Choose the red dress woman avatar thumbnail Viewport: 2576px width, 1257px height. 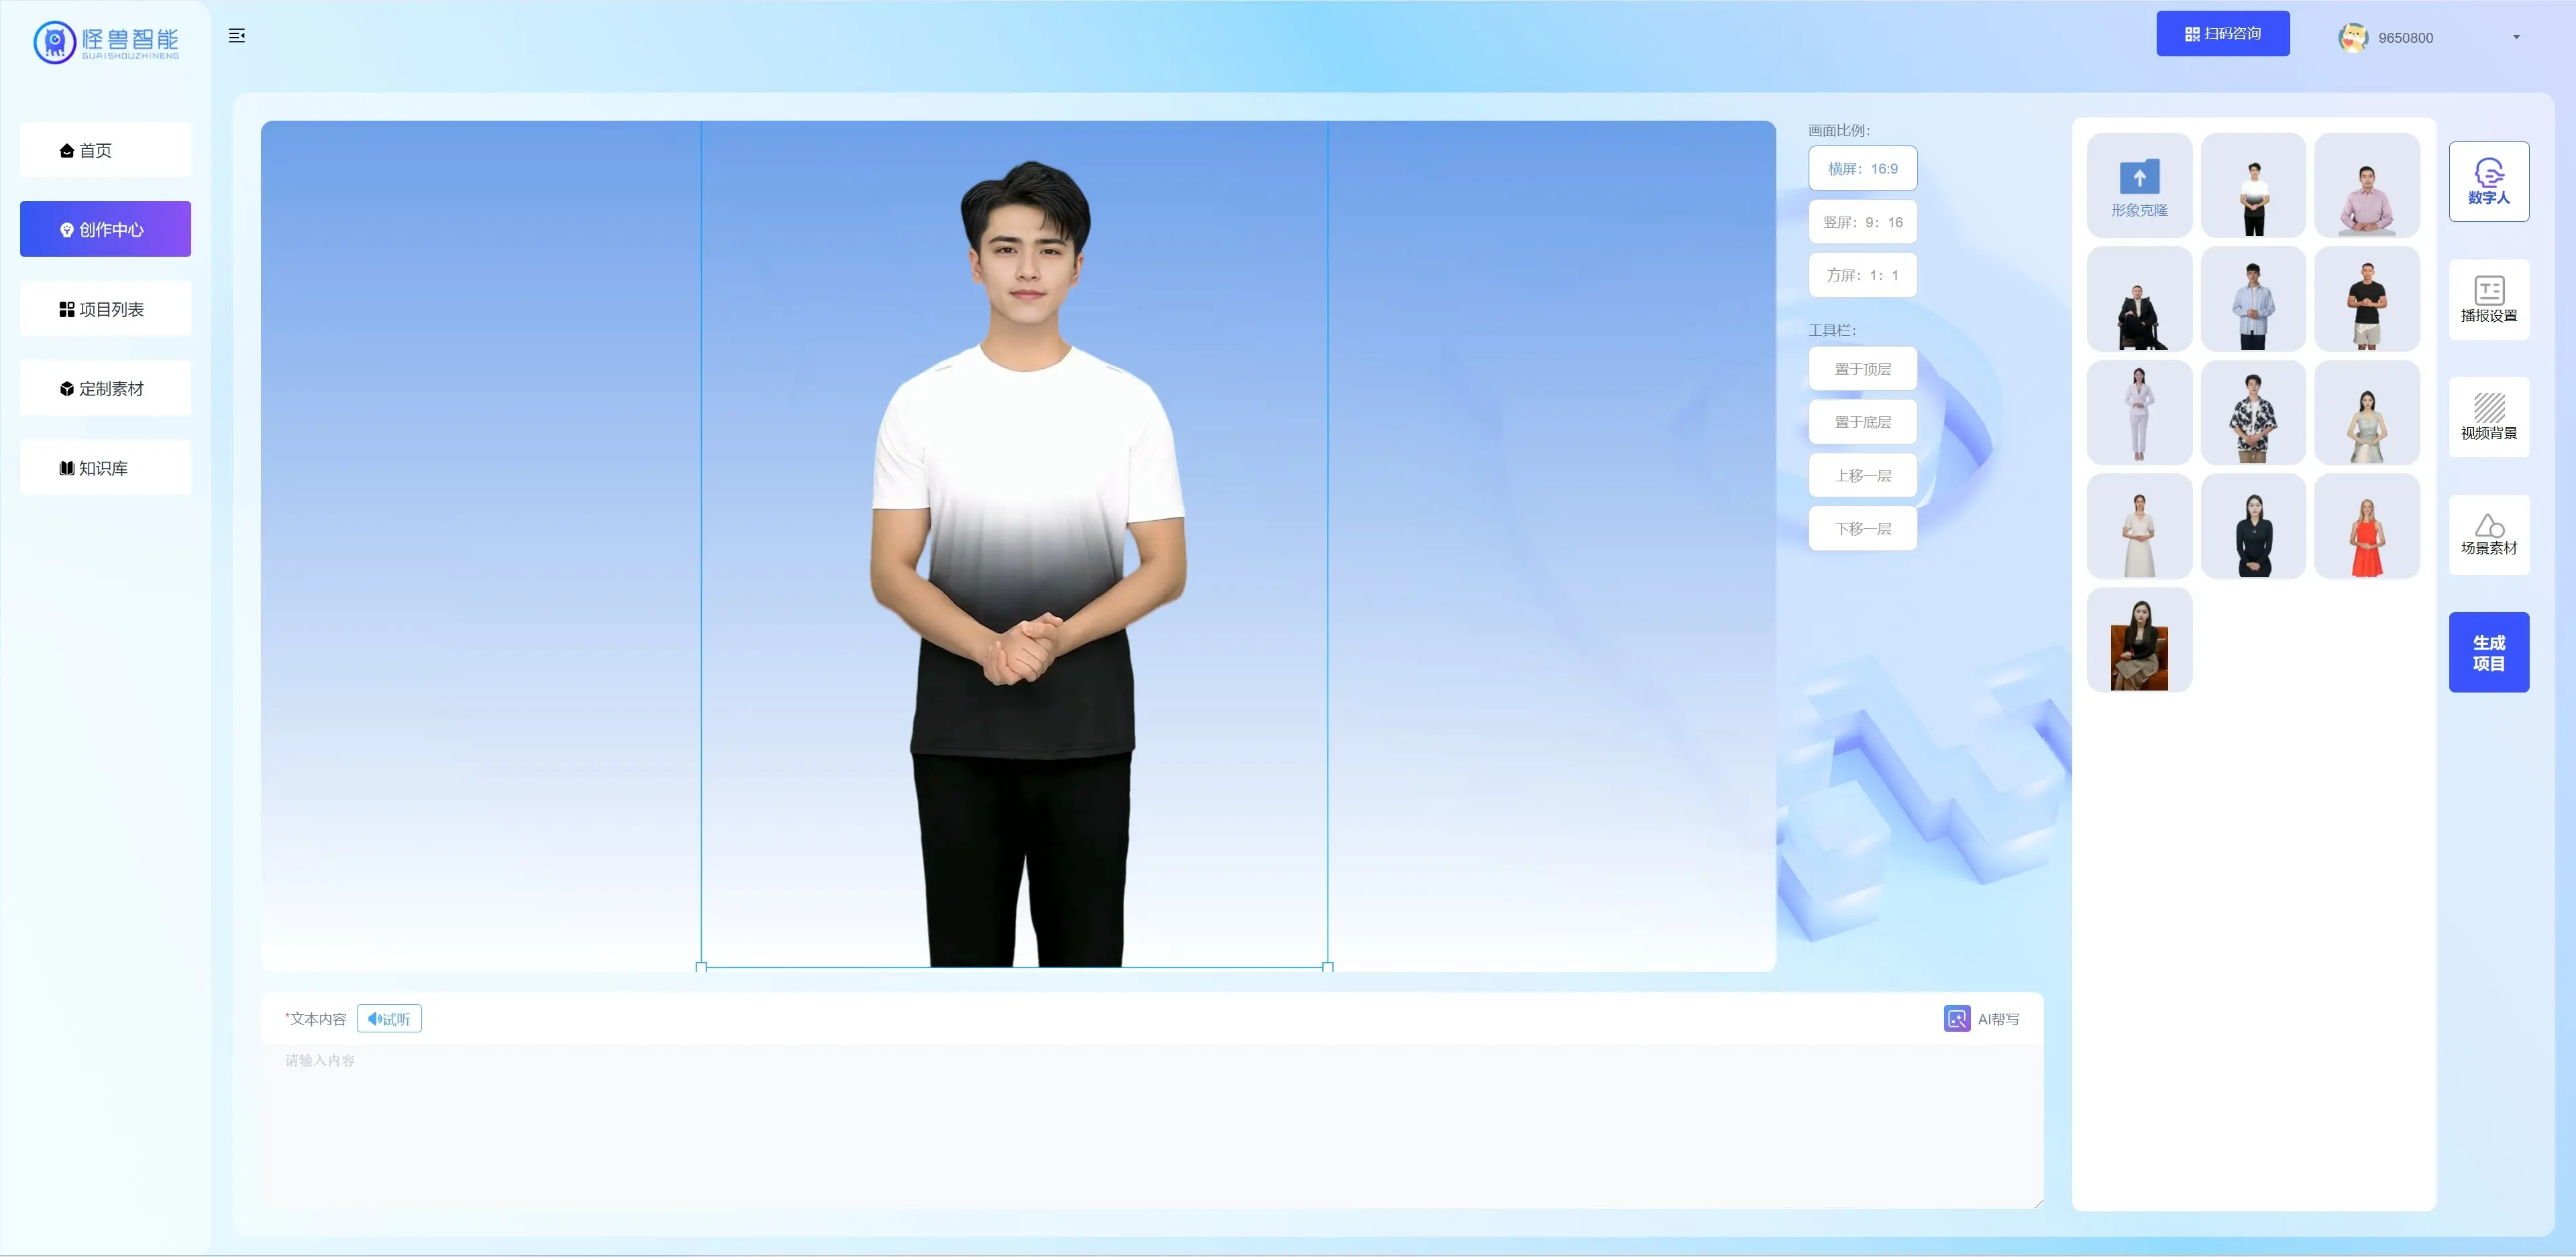coord(2366,526)
